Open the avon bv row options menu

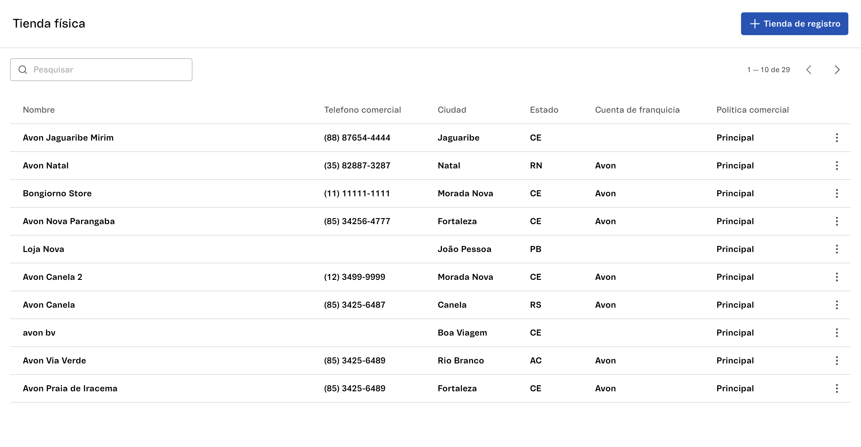click(x=837, y=333)
